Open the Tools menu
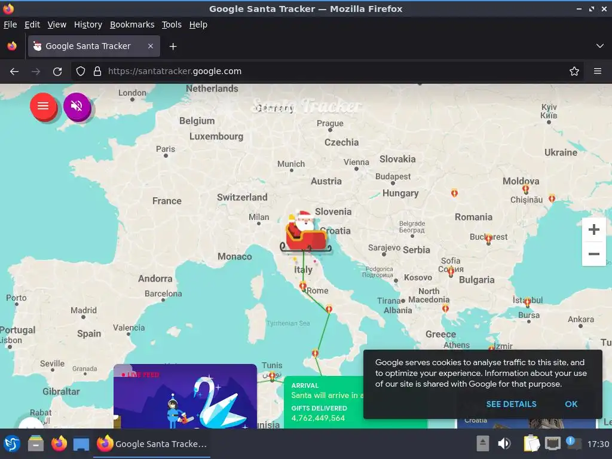 [x=172, y=25]
